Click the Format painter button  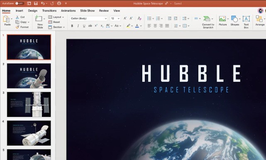pos(22,27)
